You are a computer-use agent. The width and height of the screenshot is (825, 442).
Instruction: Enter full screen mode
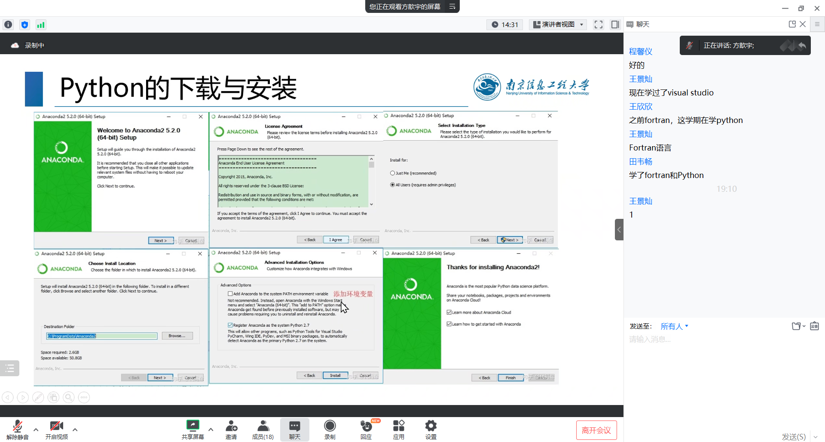(x=598, y=25)
